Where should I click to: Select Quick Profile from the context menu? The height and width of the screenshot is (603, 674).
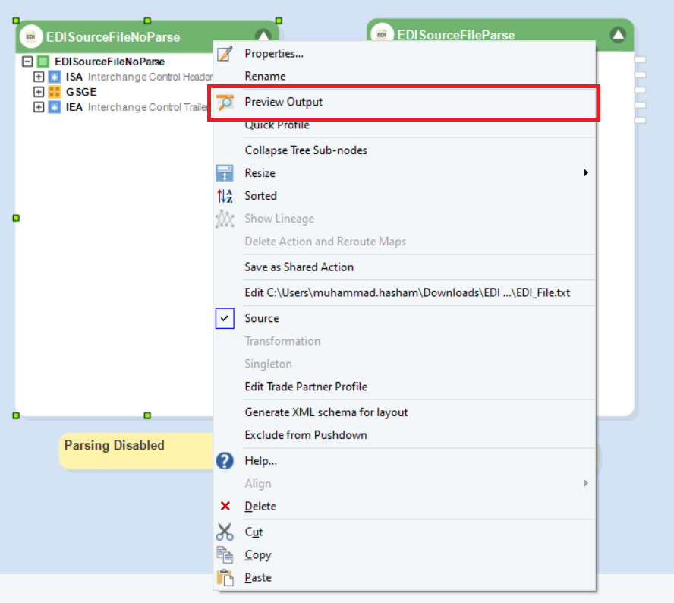pyautogui.click(x=276, y=125)
